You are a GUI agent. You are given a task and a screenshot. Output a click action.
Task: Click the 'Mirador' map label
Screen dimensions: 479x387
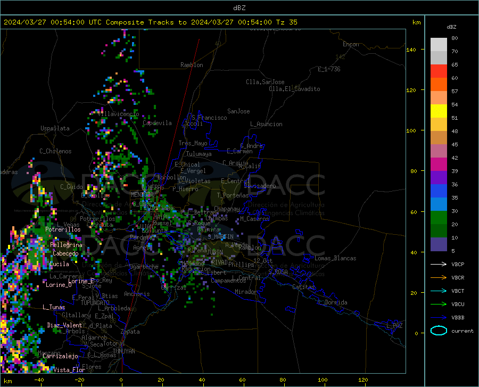pyautogui.click(x=246, y=292)
